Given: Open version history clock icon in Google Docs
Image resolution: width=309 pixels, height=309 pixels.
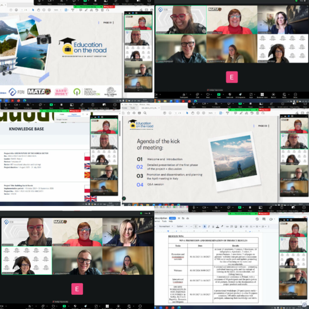Looking at the screenshot, I should point(257,219).
